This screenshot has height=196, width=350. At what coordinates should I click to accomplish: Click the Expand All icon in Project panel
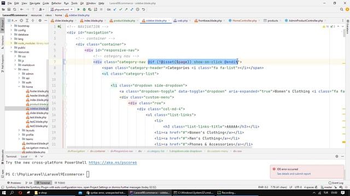pos(27,21)
